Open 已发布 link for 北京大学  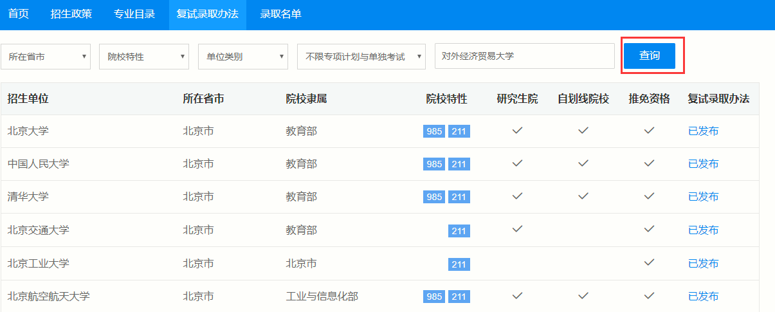point(704,131)
